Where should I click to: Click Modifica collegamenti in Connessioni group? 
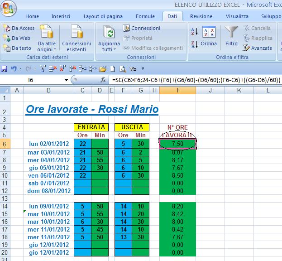[x=153, y=48]
